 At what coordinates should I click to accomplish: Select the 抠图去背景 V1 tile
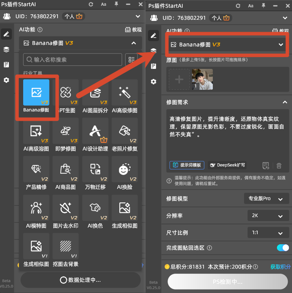[x=66, y=246]
